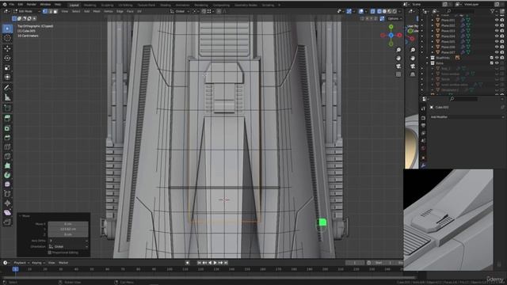Switch perspective/orthographic grid icon in main viewport

[x=398, y=74]
